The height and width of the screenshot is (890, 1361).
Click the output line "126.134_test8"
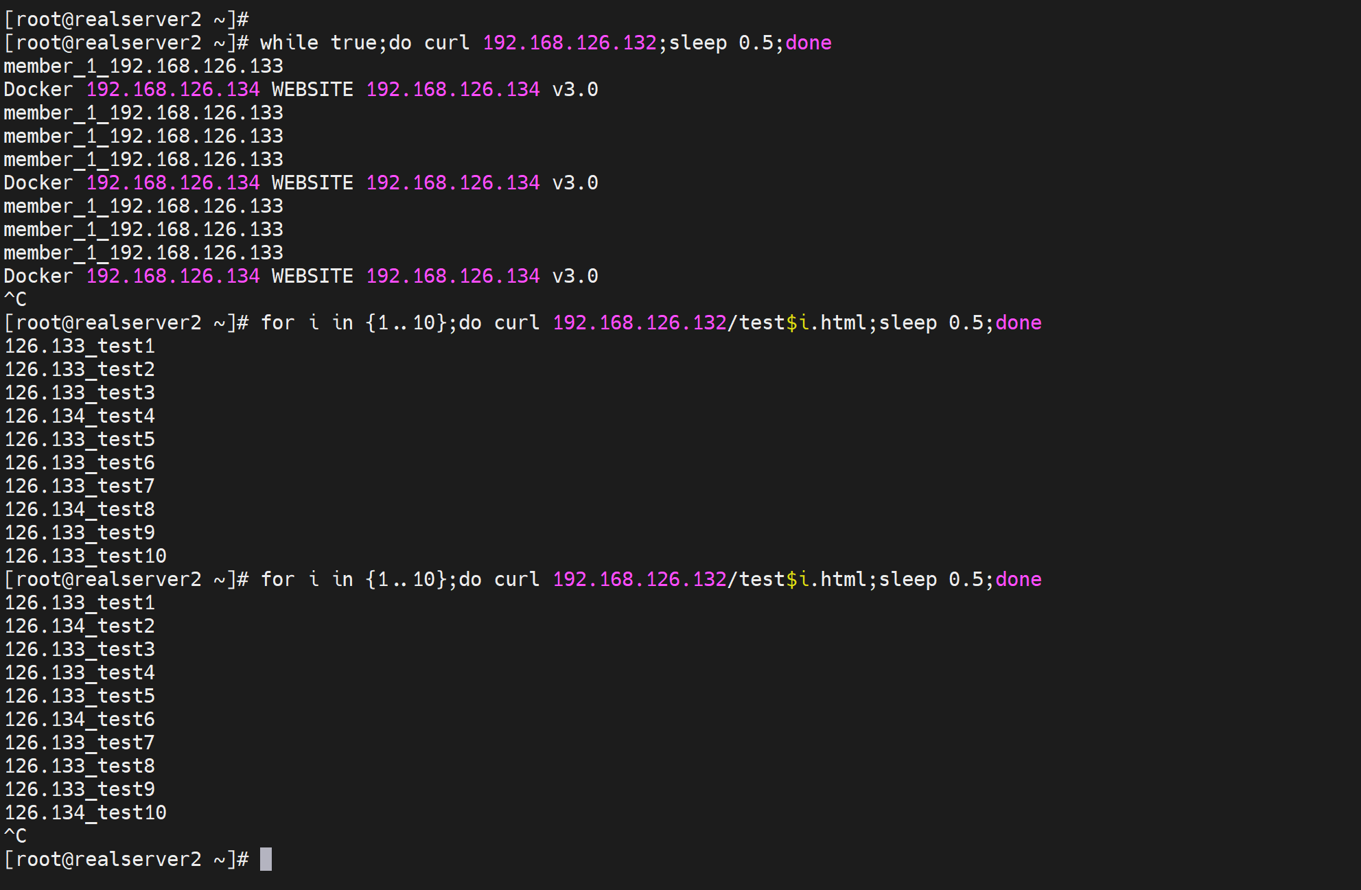(x=80, y=509)
